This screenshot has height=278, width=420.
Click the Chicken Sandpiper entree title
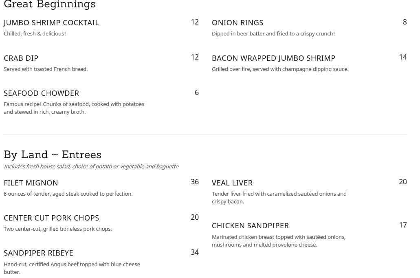(x=250, y=226)
